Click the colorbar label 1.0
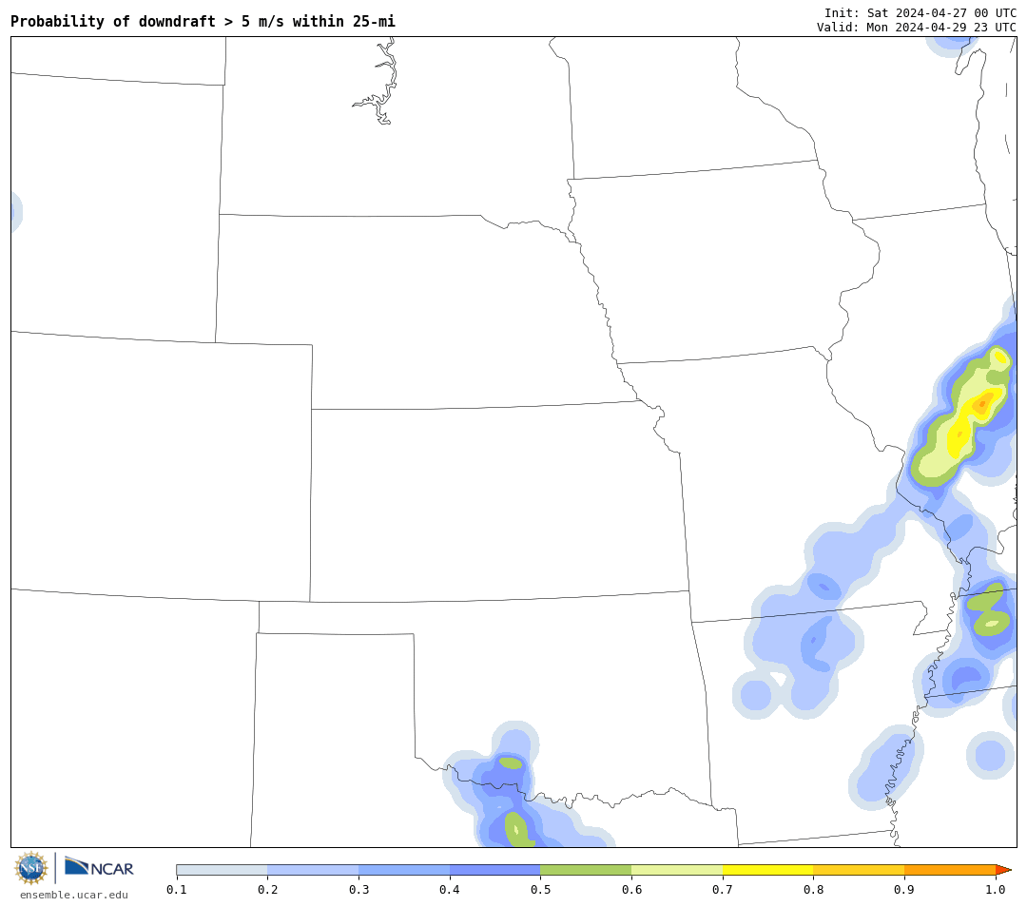This screenshot has width=1027, height=907. tap(996, 889)
